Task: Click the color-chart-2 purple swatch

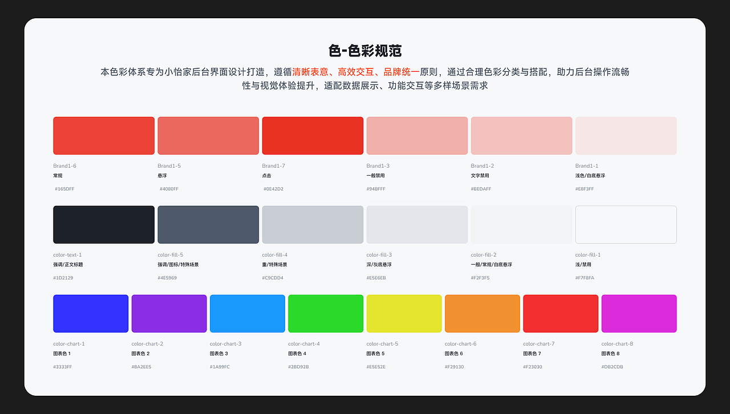Action: (x=169, y=313)
